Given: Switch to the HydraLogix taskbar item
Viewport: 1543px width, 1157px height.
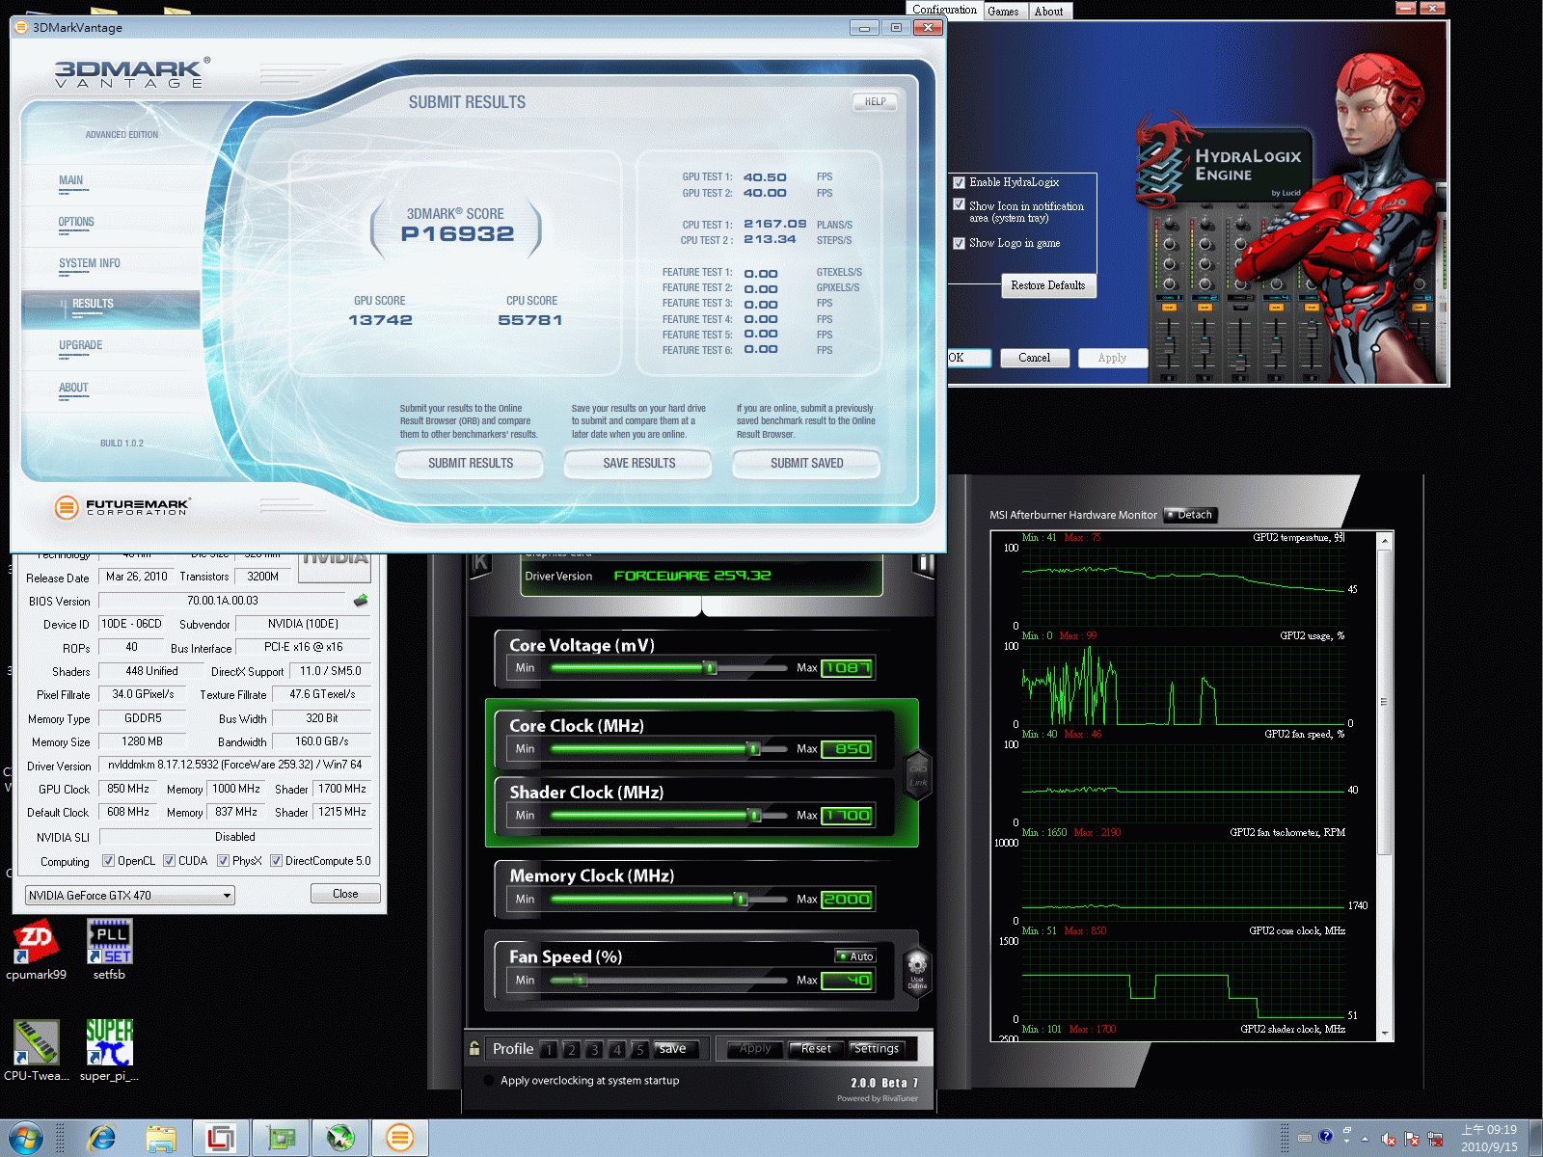Looking at the screenshot, I should point(221,1139).
